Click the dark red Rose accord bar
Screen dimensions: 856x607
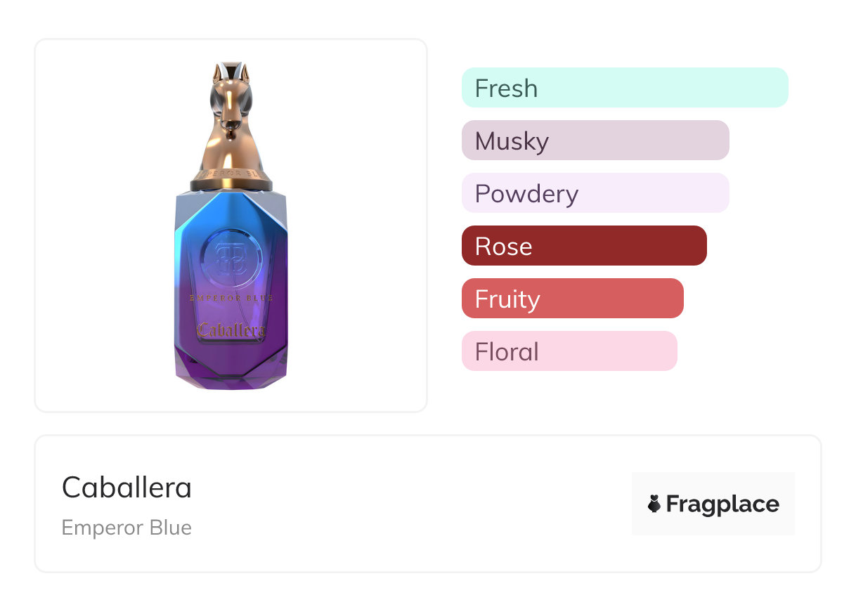583,246
